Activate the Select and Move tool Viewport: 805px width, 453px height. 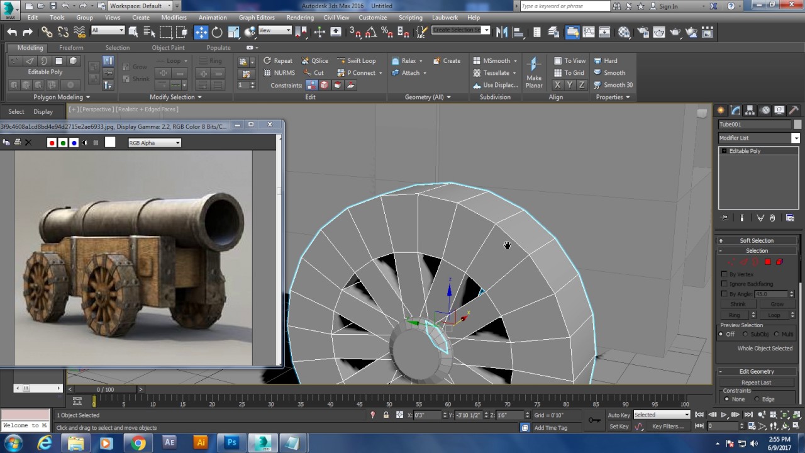[201, 32]
